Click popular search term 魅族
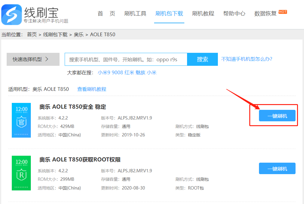This screenshot has height=204, width=304. 141,73
